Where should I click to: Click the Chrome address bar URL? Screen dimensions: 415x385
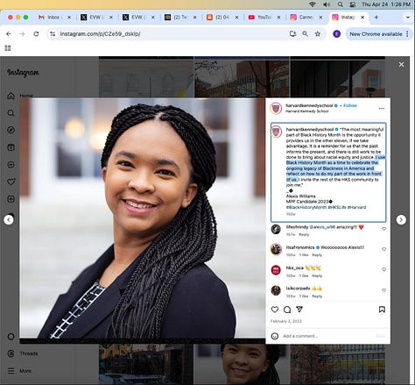100,34
